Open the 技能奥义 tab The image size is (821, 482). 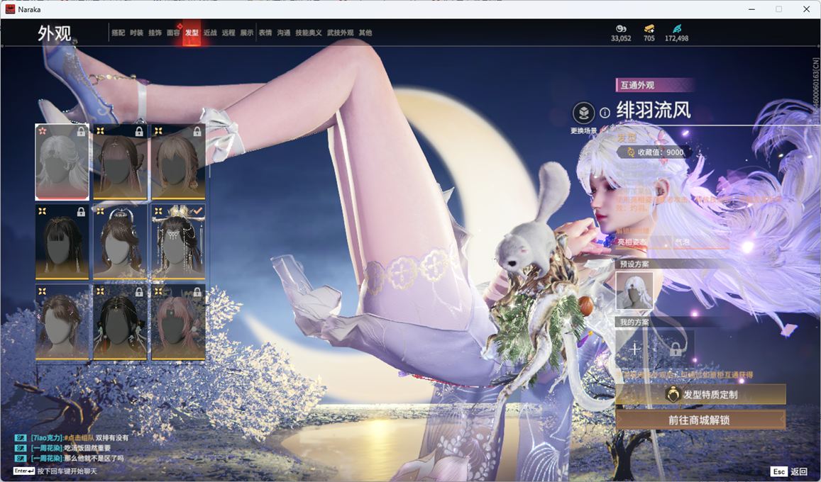point(309,33)
